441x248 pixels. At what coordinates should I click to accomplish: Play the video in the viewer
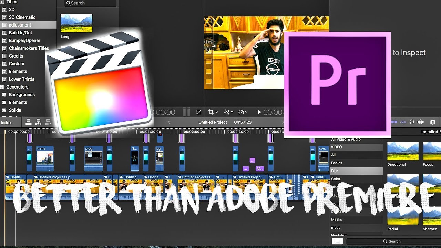[x=259, y=112]
